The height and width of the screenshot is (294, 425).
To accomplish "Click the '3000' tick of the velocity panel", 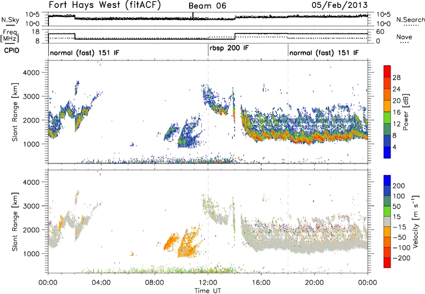I will tap(31, 206).
